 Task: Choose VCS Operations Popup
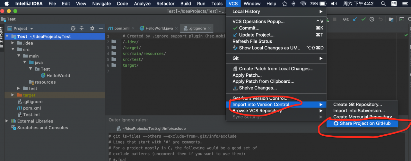pos(276,21)
